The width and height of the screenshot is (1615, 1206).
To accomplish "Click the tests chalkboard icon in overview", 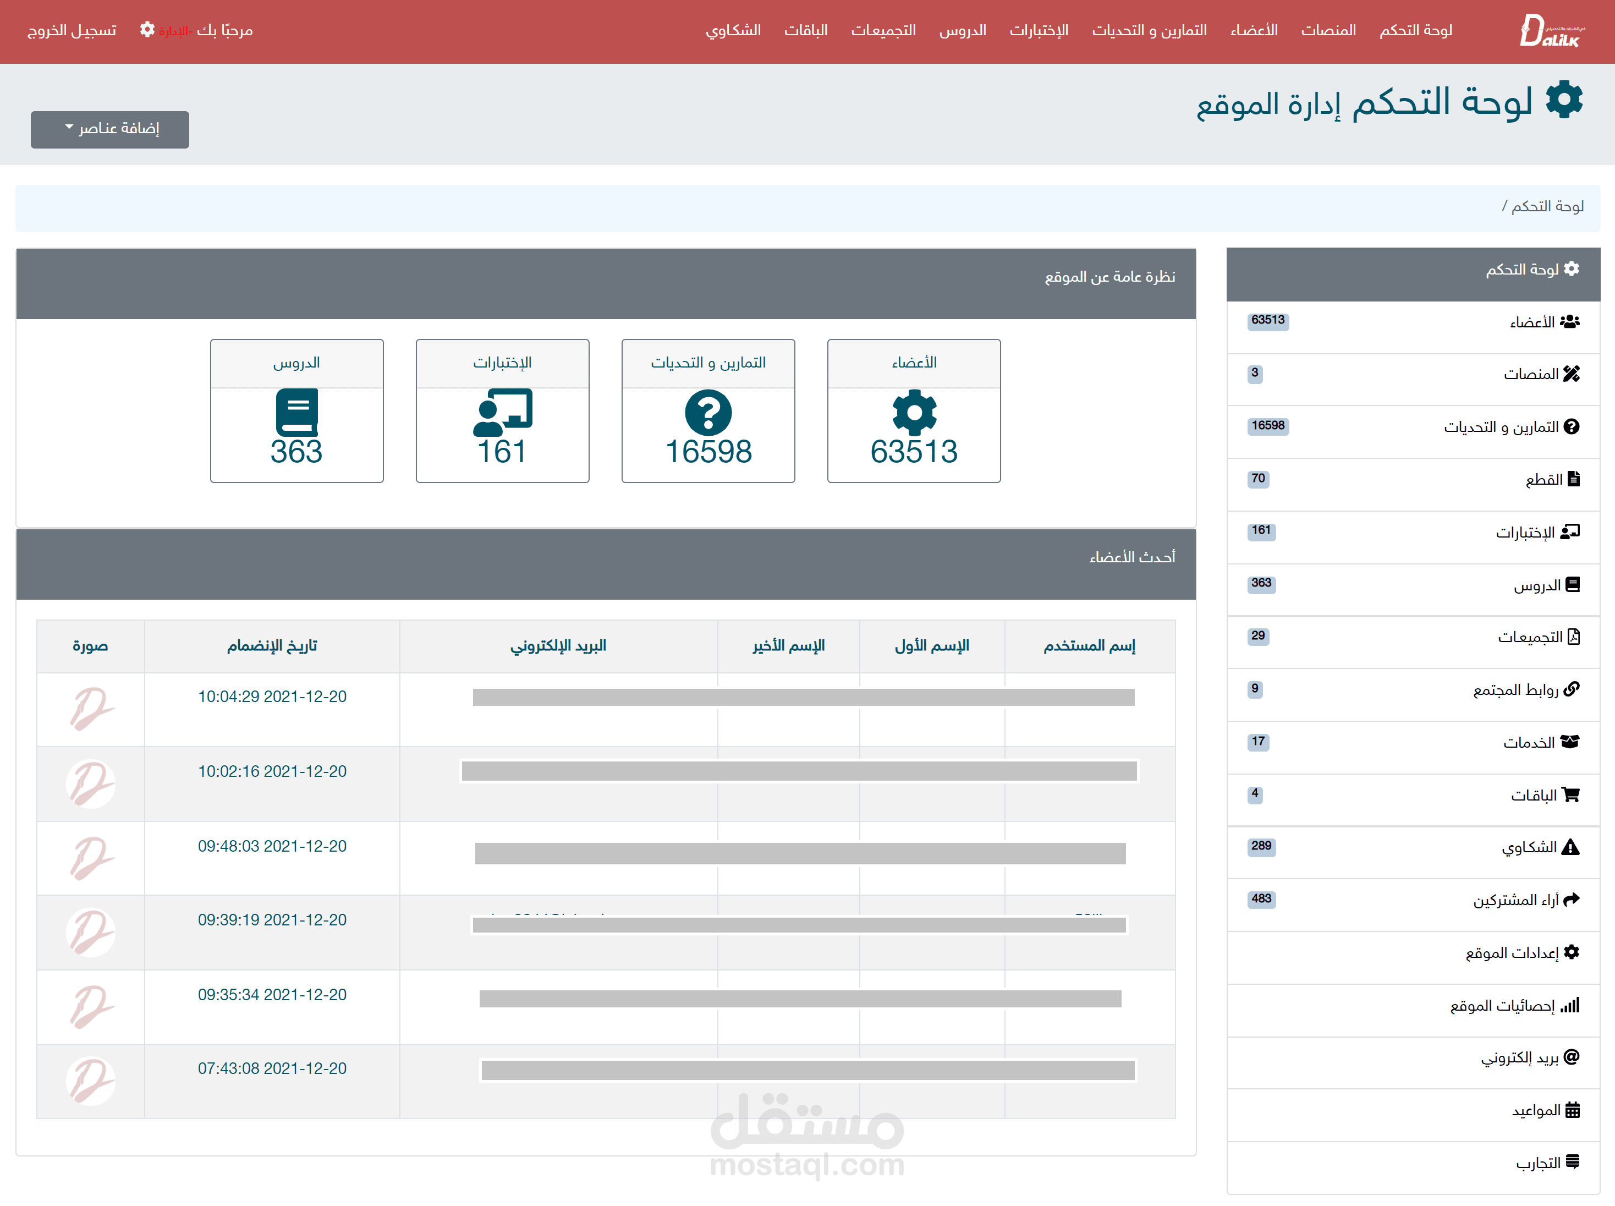I will [502, 412].
